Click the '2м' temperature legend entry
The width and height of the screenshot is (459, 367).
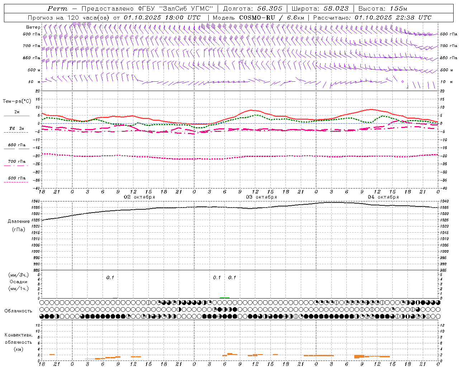point(17,112)
